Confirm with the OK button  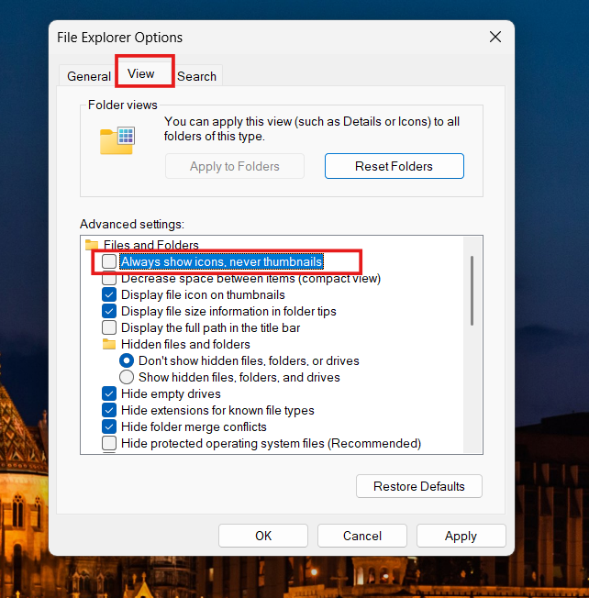(263, 536)
